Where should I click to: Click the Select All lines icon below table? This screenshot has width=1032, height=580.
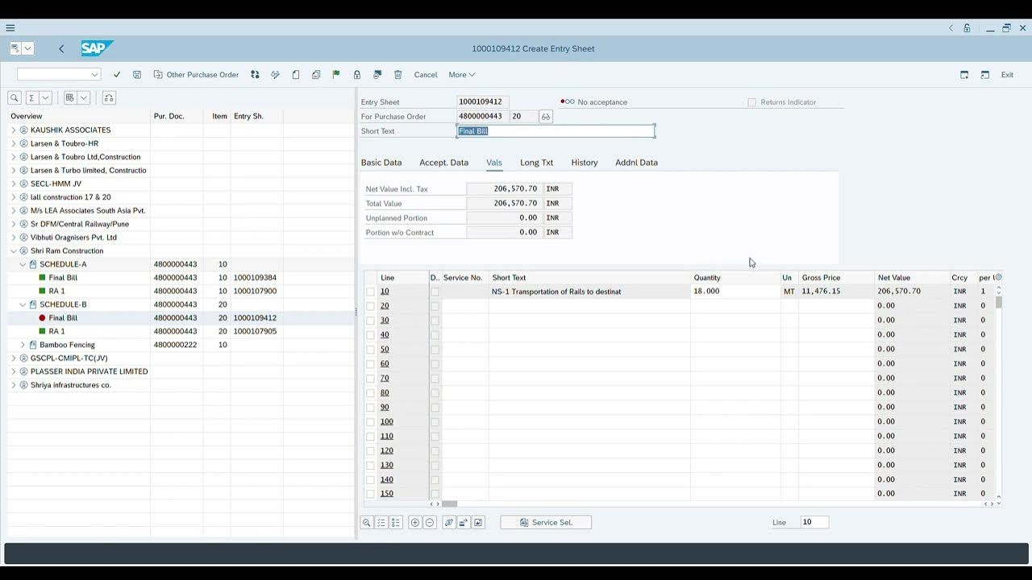[x=381, y=522]
